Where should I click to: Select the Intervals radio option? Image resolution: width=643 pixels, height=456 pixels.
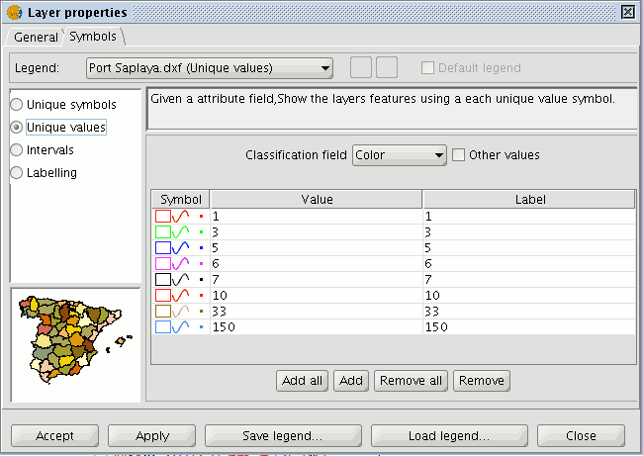point(17,150)
